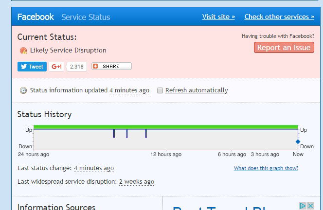Screen dimensions: 323x210
Task: Click the 2.318 share count bubble
Action: tap(77, 67)
